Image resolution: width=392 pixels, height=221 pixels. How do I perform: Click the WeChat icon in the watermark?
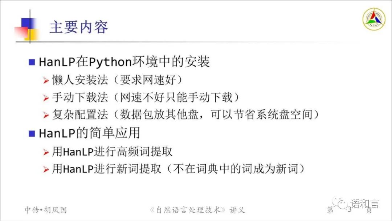[x=339, y=203]
